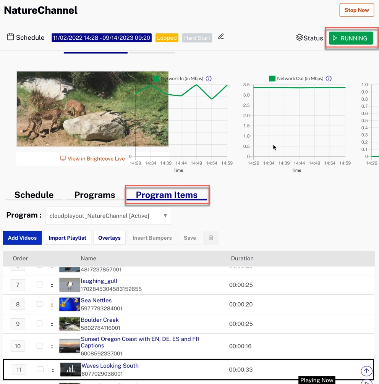Move Waves Looking South up with arrow icon
379x384 pixels.
[366, 371]
